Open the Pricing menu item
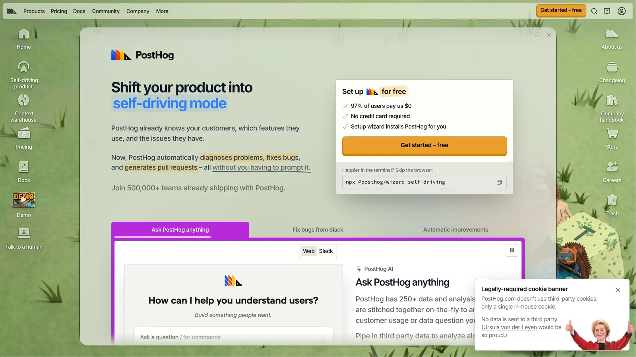Image resolution: width=636 pixels, height=357 pixels. [x=59, y=11]
